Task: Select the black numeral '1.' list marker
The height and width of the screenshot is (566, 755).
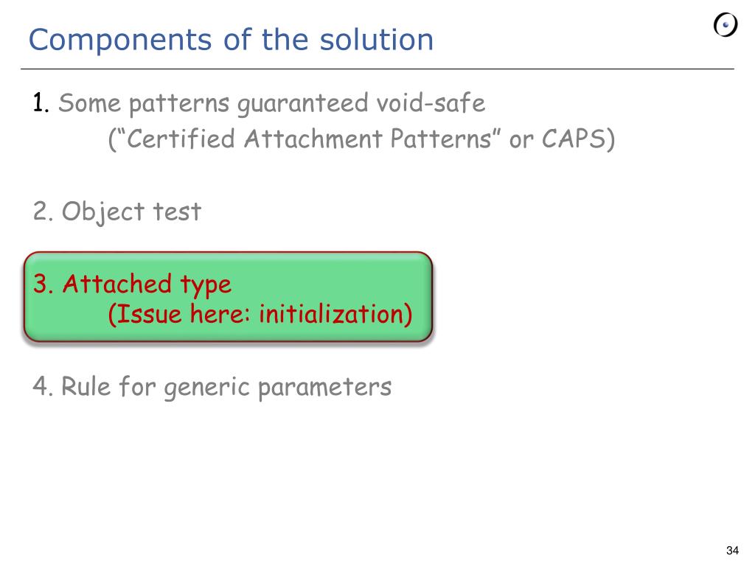Action: pyautogui.click(x=41, y=102)
